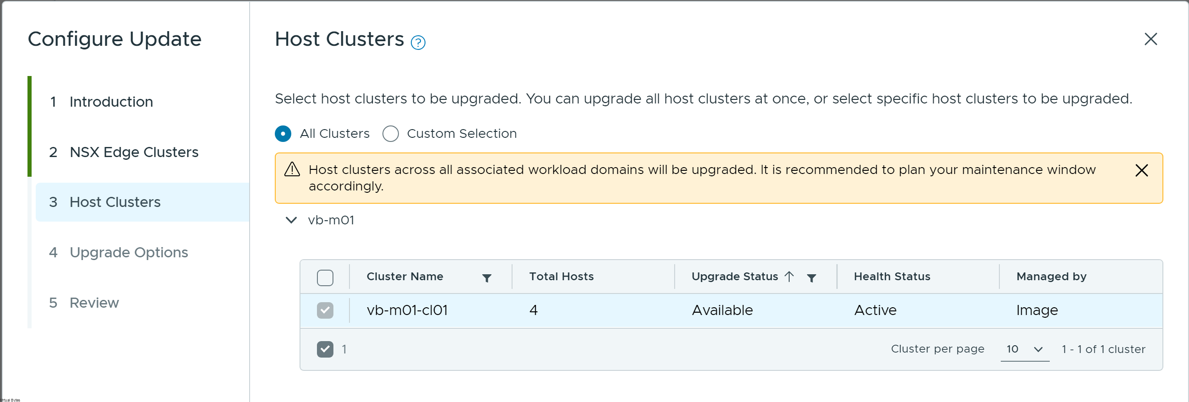
Task: Sort by the Cluster Name column header
Action: click(405, 277)
